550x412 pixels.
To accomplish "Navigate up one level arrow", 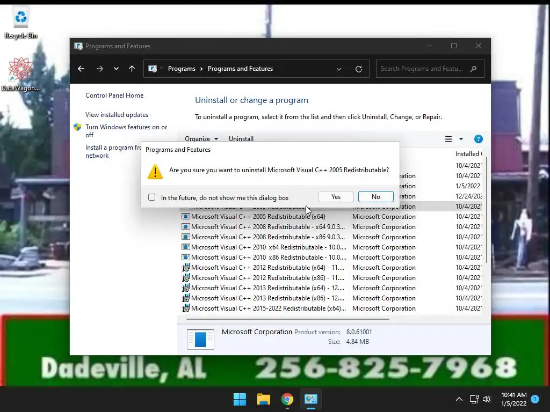I will click(x=132, y=69).
